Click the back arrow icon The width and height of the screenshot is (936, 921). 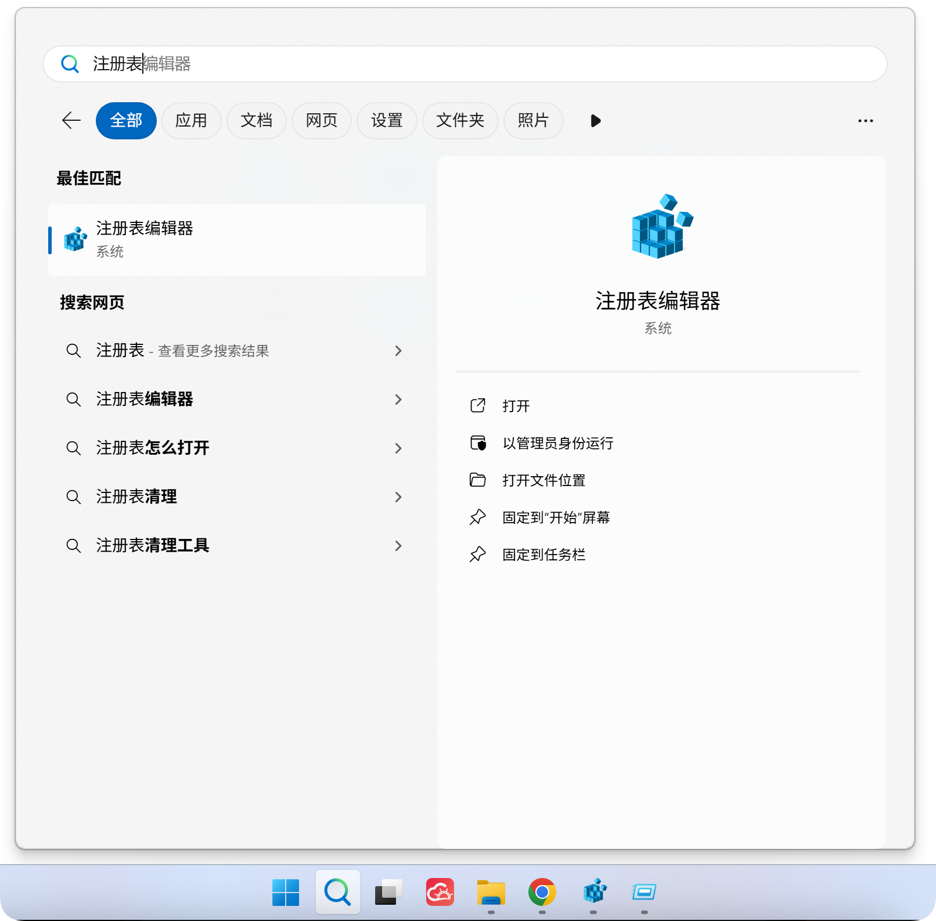point(71,121)
